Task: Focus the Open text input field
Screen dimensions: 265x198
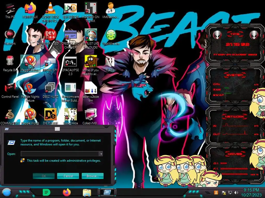Action: (60, 154)
